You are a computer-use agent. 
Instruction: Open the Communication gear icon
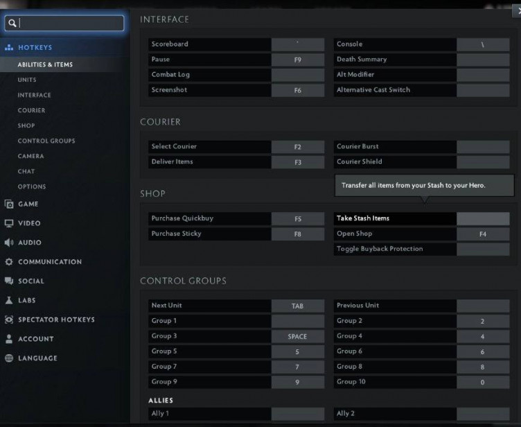click(x=9, y=262)
